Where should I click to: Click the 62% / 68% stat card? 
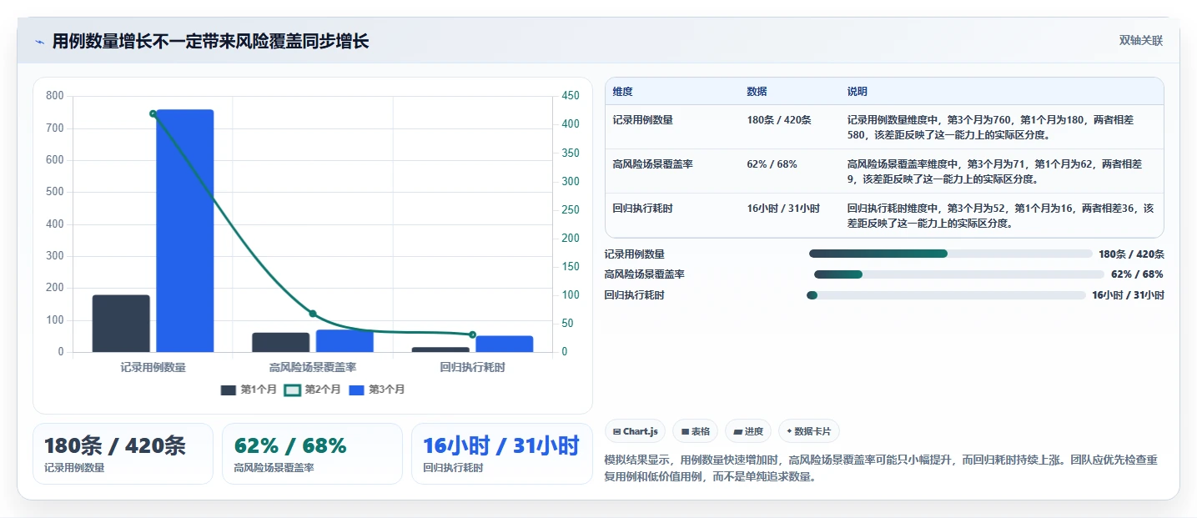(312, 454)
